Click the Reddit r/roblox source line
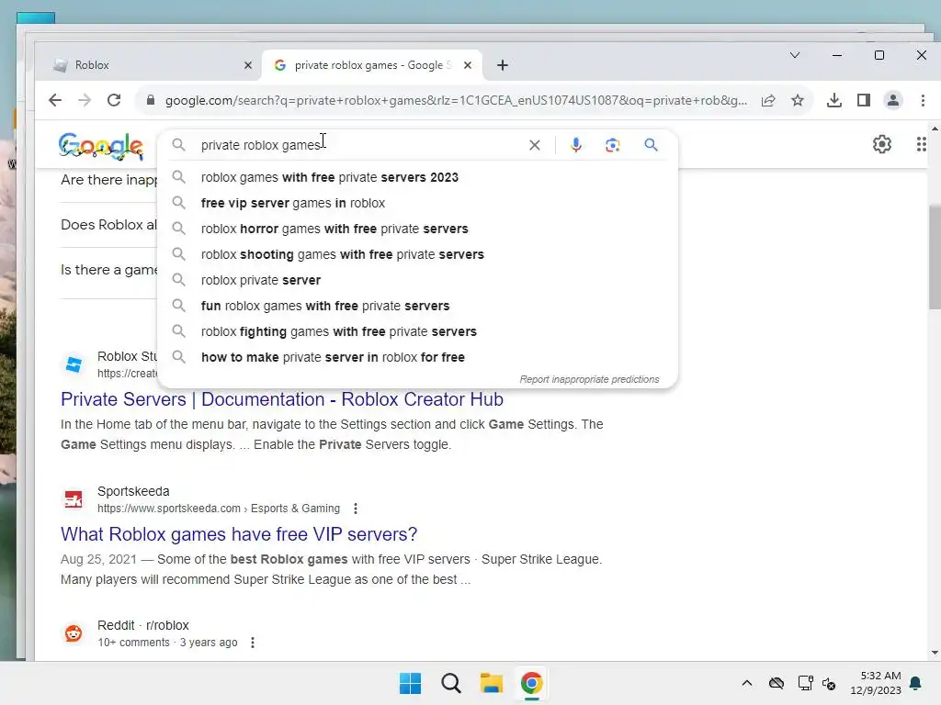Screen dimensions: 941x705 (142, 625)
